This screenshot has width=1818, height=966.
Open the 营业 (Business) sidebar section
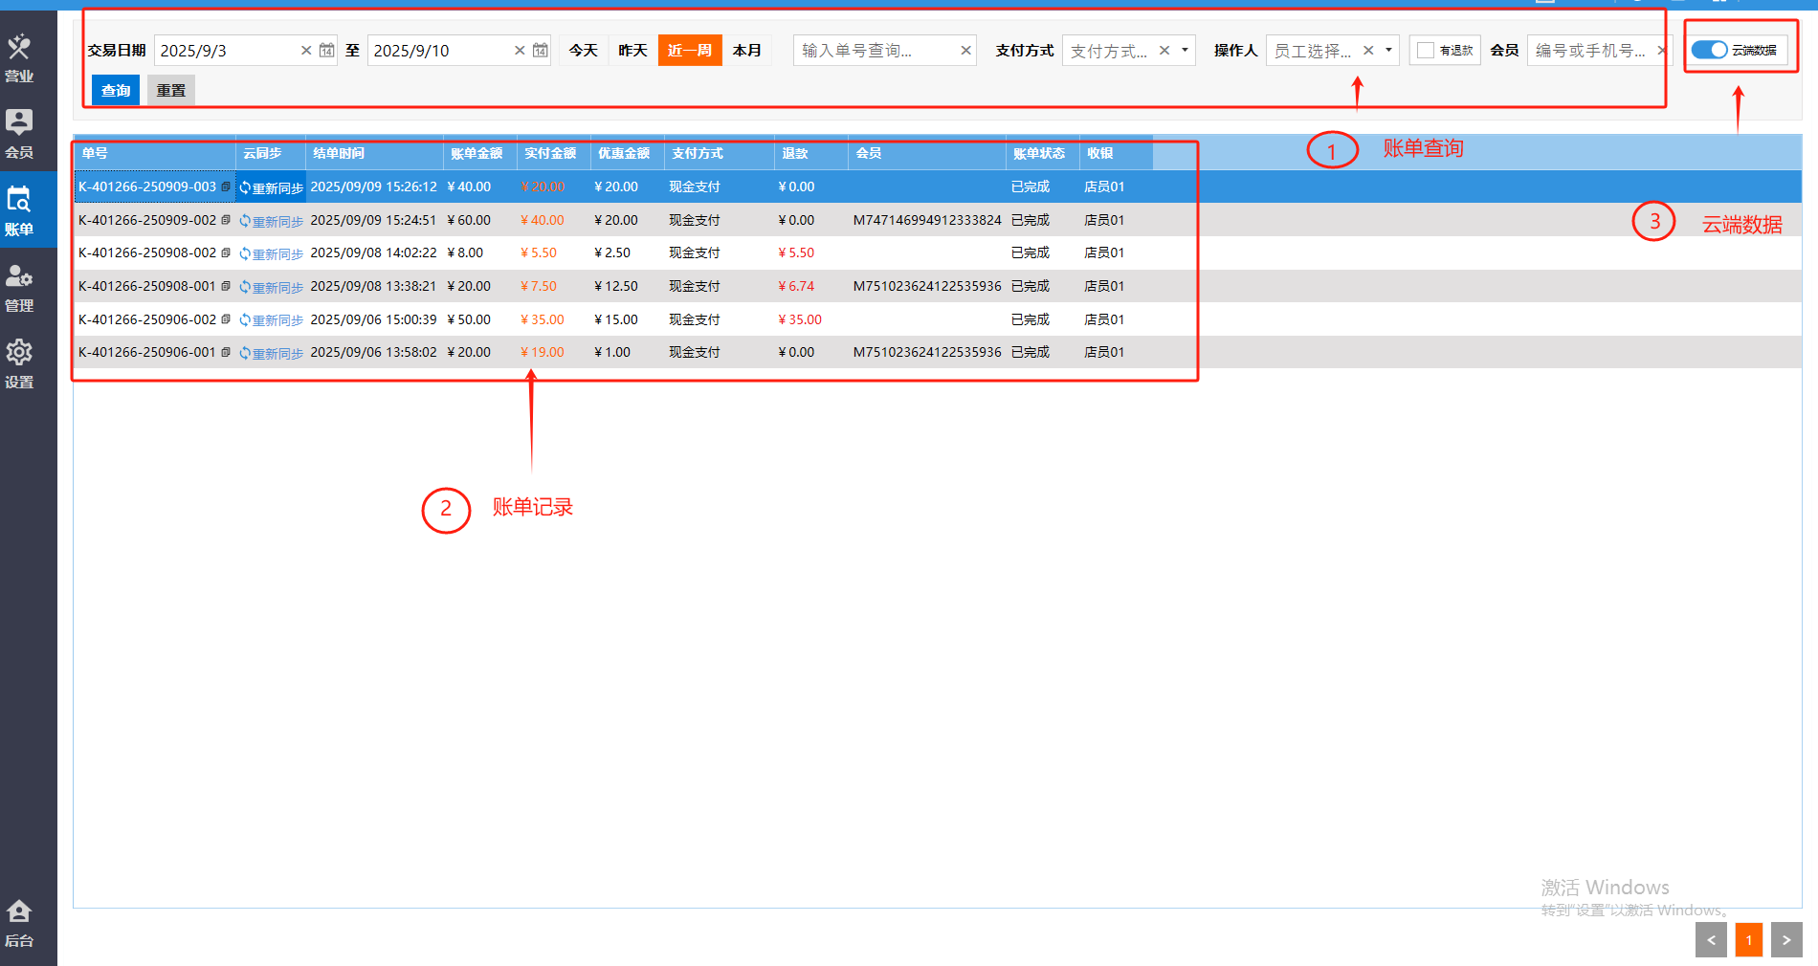(19, 57)
